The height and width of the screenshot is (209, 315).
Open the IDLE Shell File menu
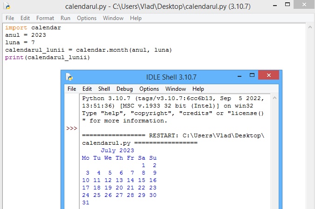point(72,89)
